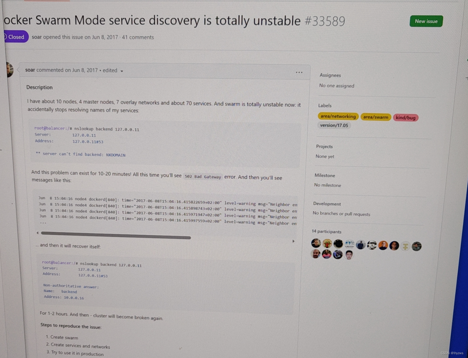Viewport: 468px width, 358px height.
Task: Click the horizontal scrollbar thumb under the log block
Action: [116, 235]
